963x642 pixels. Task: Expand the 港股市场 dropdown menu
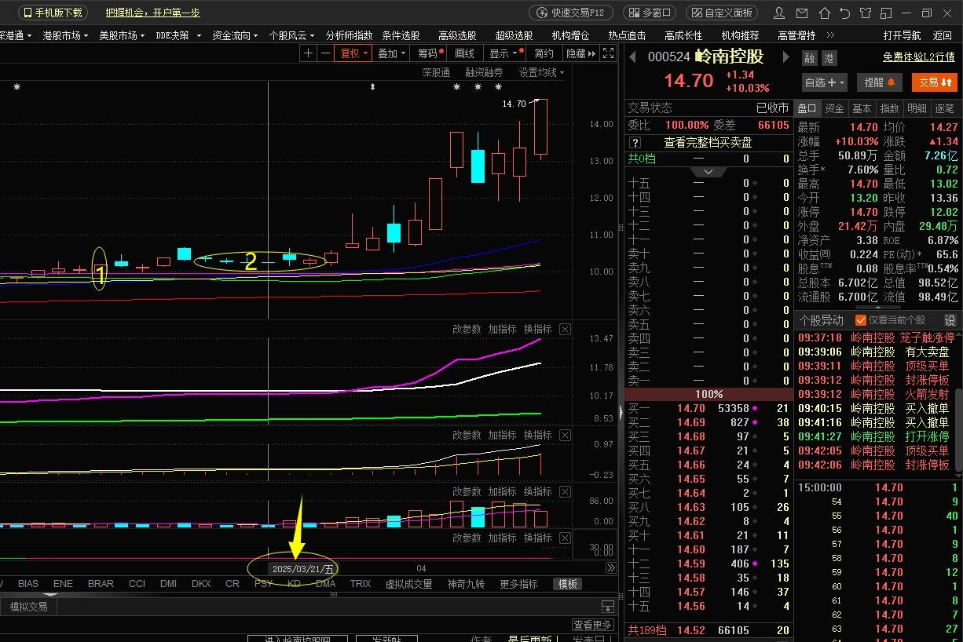[66, 35]
